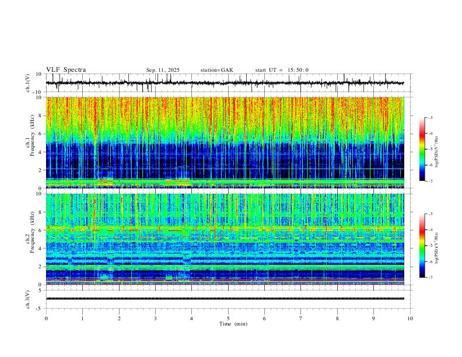Screen dimensions: 462x357
Task: Click the ch.1 spectrogram color bar
Action: pos(422,149)
